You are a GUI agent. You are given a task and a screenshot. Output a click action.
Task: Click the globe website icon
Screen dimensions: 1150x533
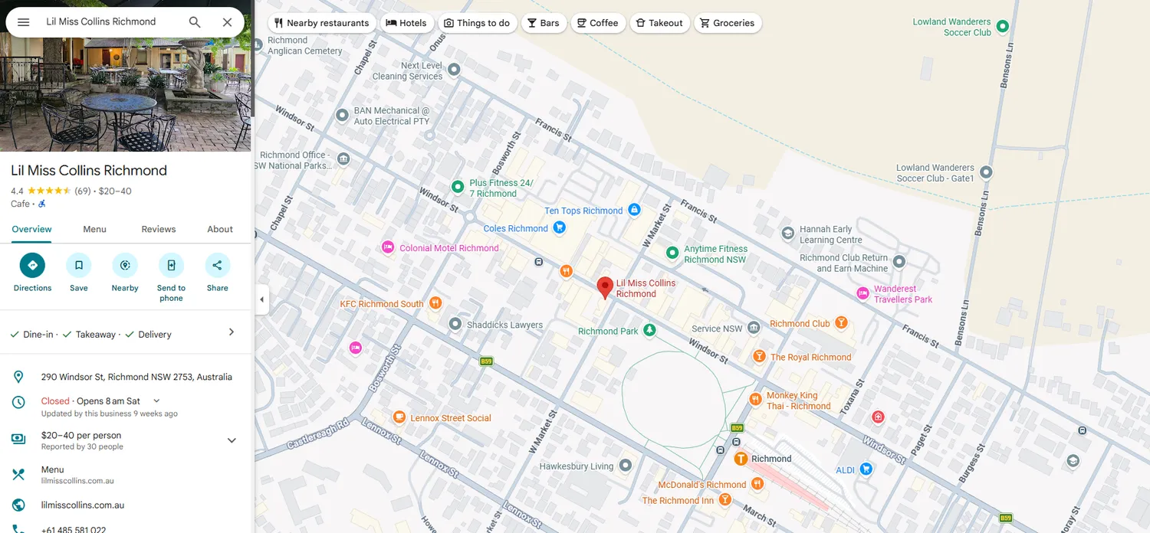pos(18,505)
